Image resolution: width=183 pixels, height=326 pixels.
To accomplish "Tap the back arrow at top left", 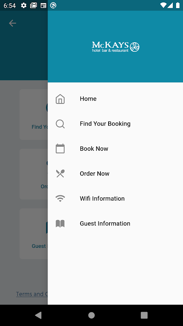I will coord(13,23).
